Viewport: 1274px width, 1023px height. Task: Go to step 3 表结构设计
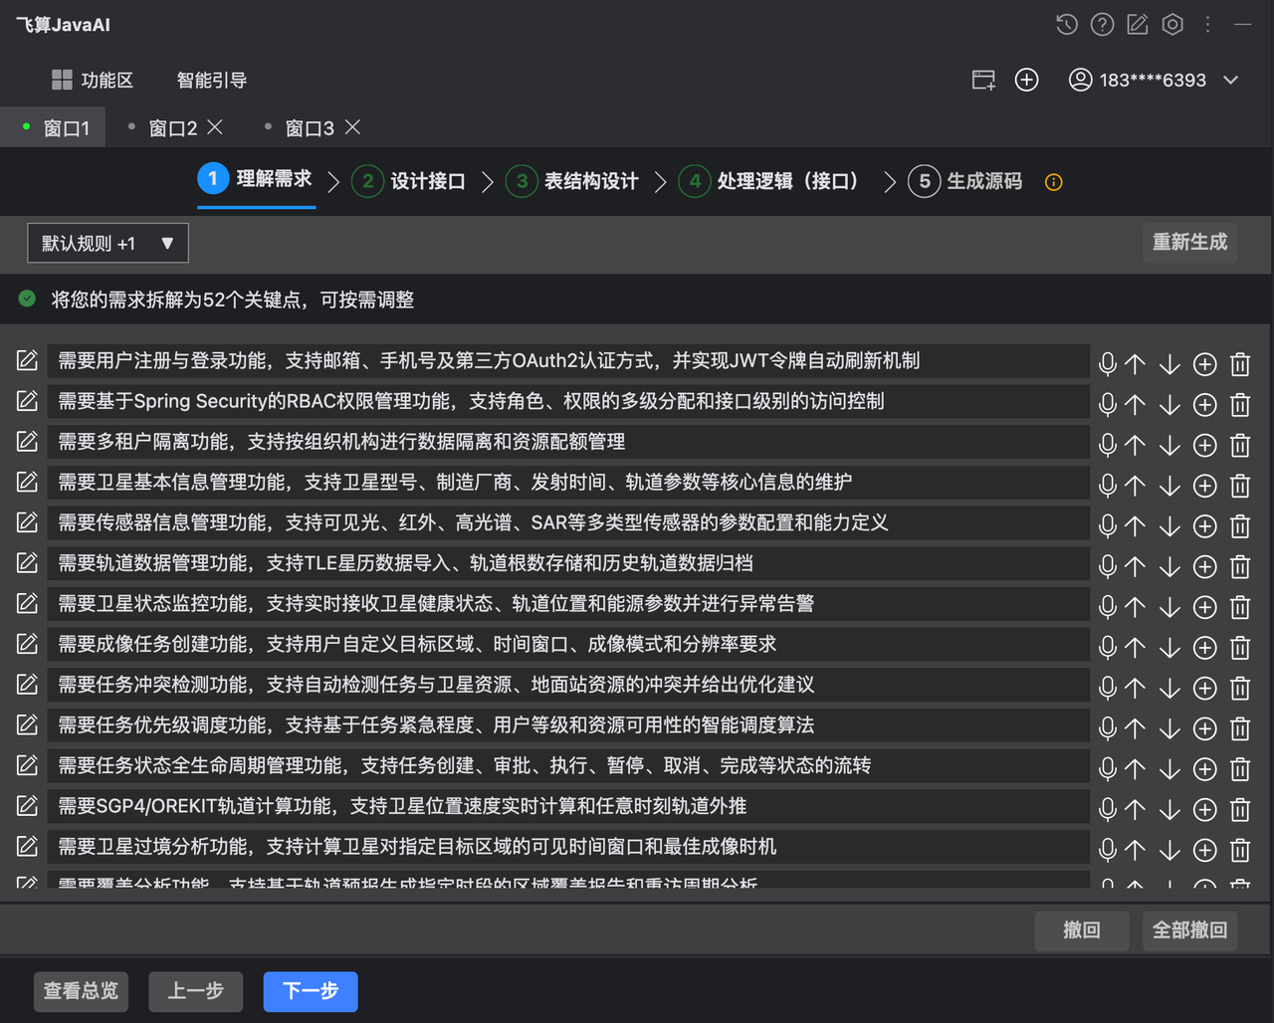[572, 181]
